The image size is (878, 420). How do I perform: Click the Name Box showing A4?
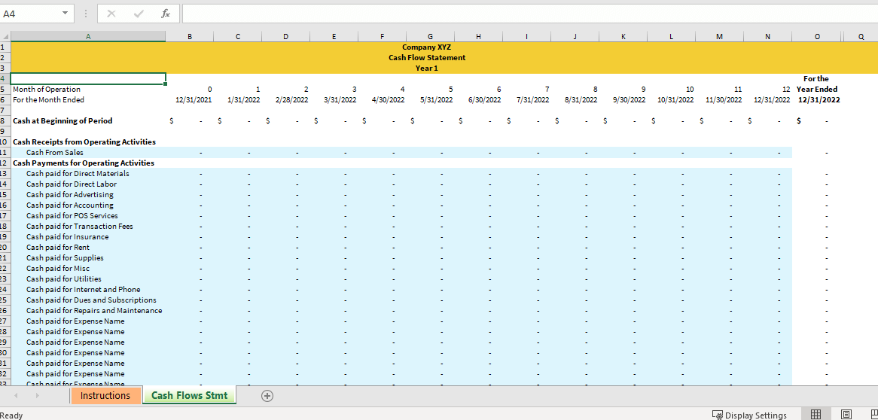point(30,14)
